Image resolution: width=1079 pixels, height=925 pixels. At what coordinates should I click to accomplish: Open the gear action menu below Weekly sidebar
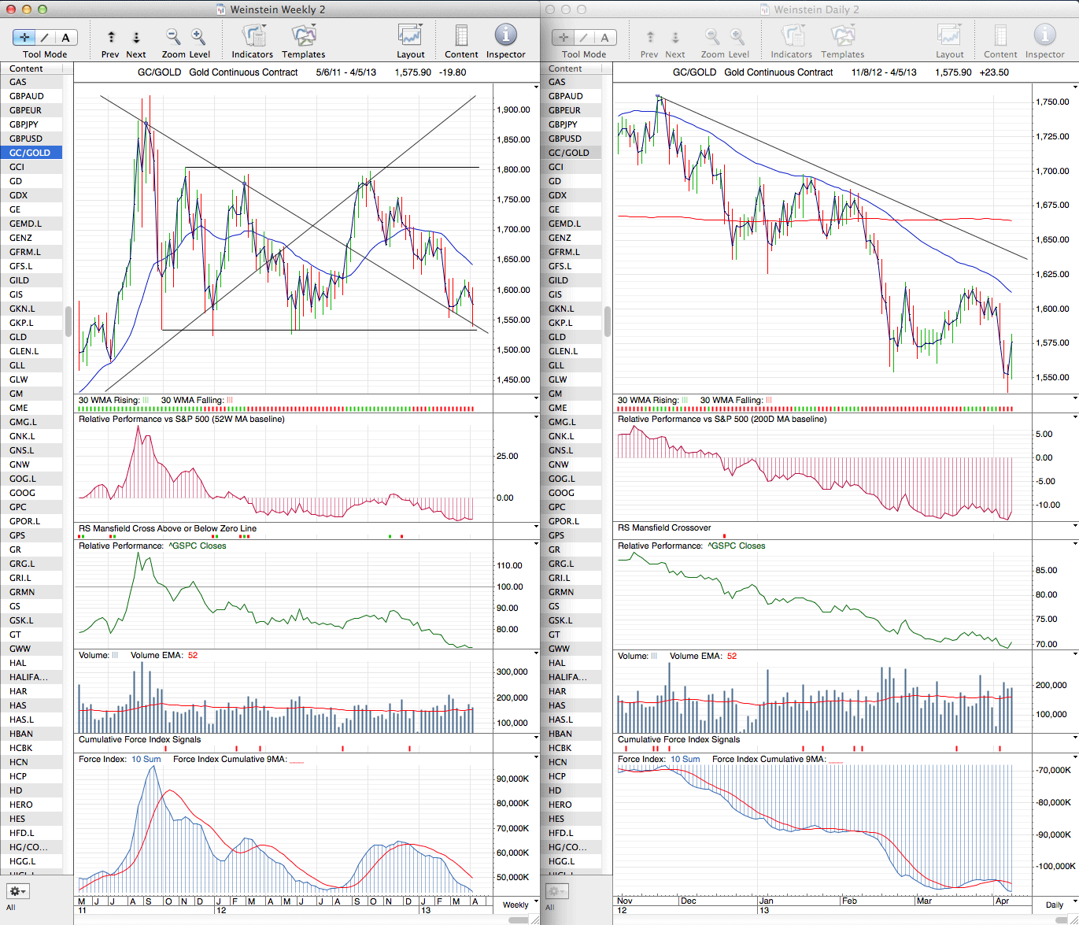point(17,891)
